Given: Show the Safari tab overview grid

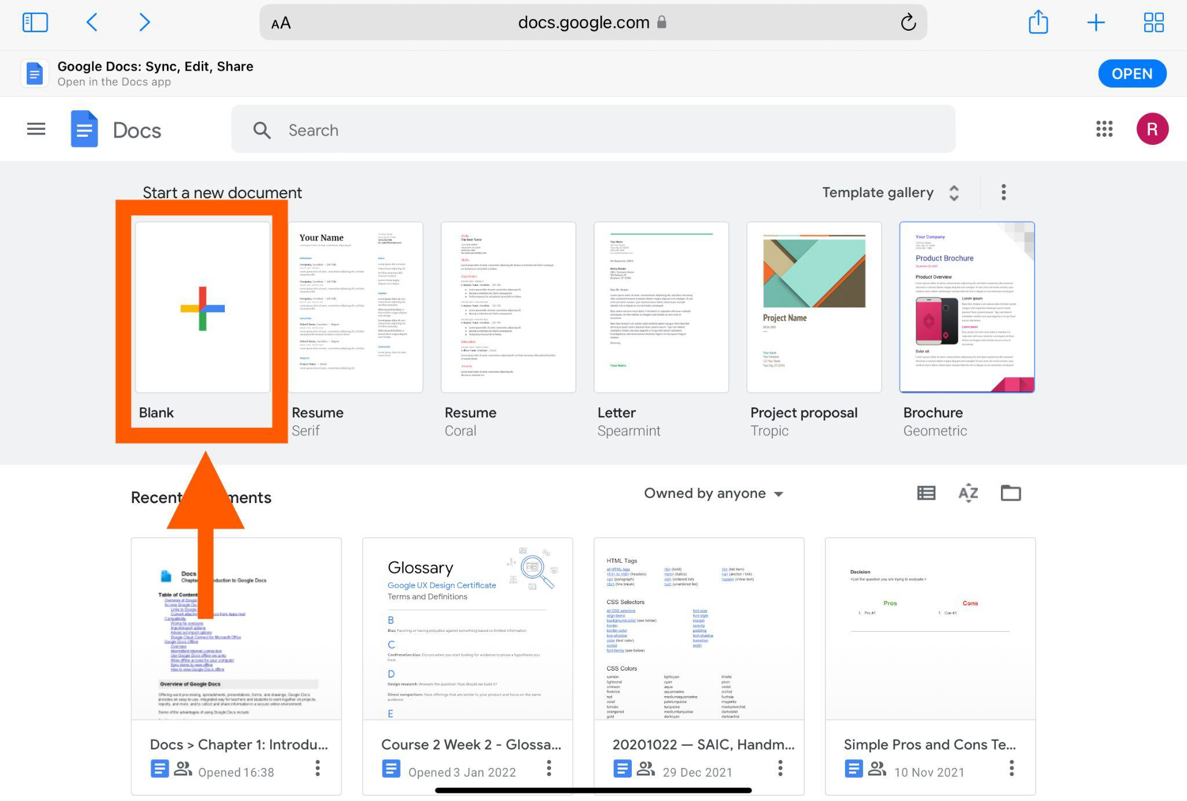Looking at the screenshot, I should pyautogui.click(x=1153, y=23).
